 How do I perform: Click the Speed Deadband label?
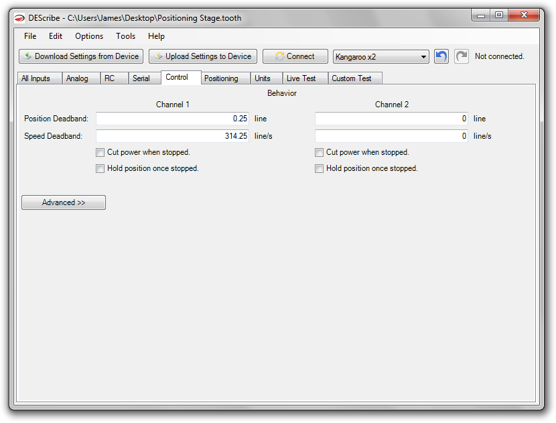(x=53, y=136)
